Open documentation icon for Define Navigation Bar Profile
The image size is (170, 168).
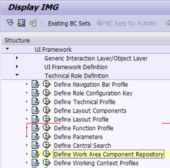coord(35,84)
